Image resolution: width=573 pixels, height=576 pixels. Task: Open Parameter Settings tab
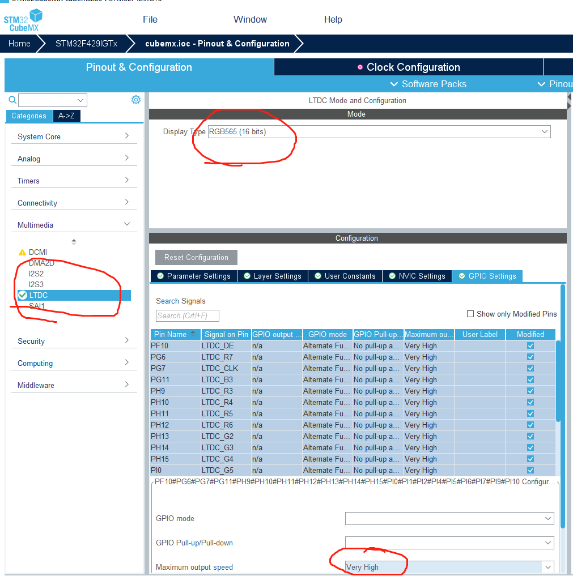[194, 276]
